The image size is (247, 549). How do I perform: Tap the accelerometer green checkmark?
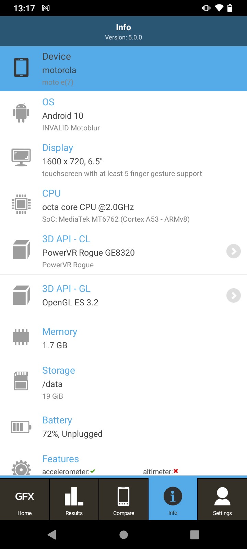(93, 471)
